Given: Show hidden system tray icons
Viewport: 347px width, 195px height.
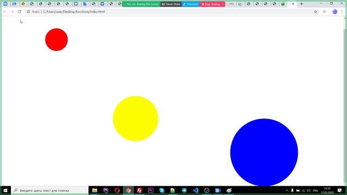Looking at the screenshot, I should (x=287, y=191).
